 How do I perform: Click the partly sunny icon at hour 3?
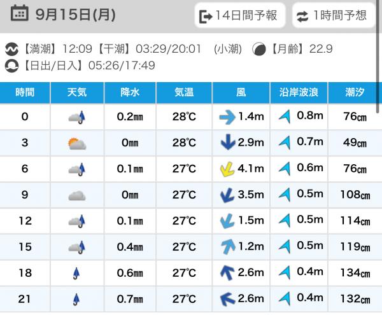[x=77, y=143]
